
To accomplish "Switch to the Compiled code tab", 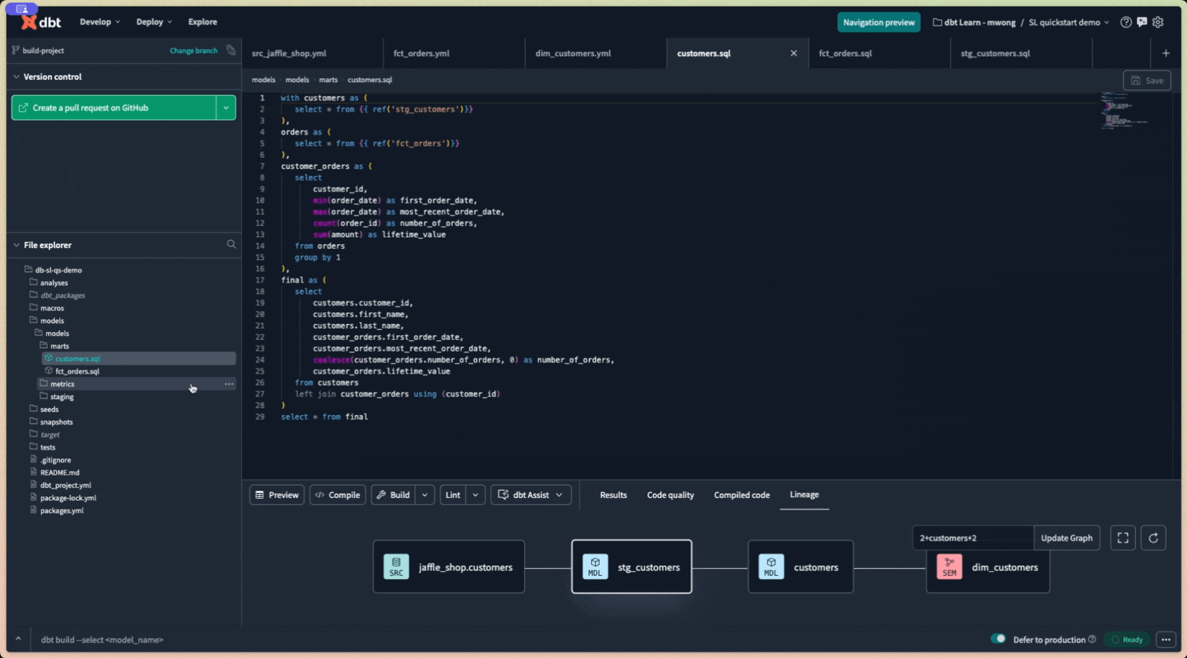I will [x=741, y=495].
